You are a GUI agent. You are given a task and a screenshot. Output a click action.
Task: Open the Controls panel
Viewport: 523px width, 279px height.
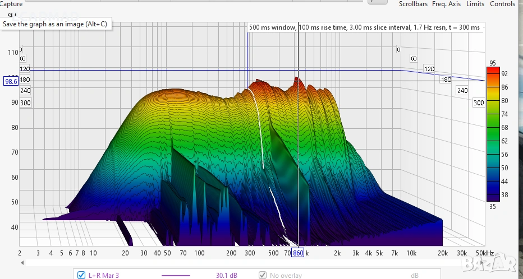[502, 4]
